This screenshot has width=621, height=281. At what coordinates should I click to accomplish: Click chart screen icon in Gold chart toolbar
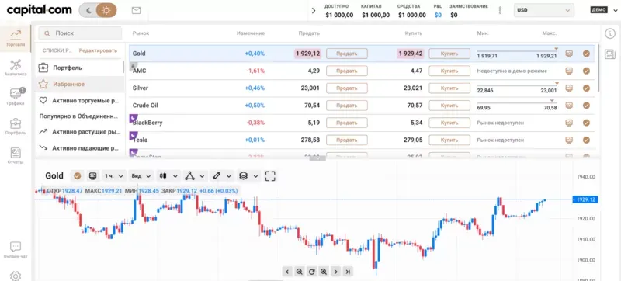92,175
